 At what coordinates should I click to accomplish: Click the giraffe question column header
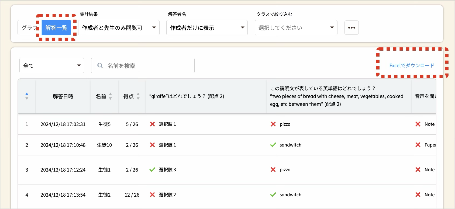pyautogui.click(x=187, y=96)
